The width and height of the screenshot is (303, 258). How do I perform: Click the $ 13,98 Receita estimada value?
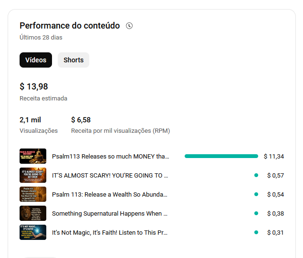pyautogui.click(x=34, y=87)
